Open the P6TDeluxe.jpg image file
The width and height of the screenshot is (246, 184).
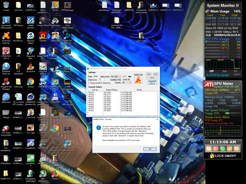click(x=68, y=6)
